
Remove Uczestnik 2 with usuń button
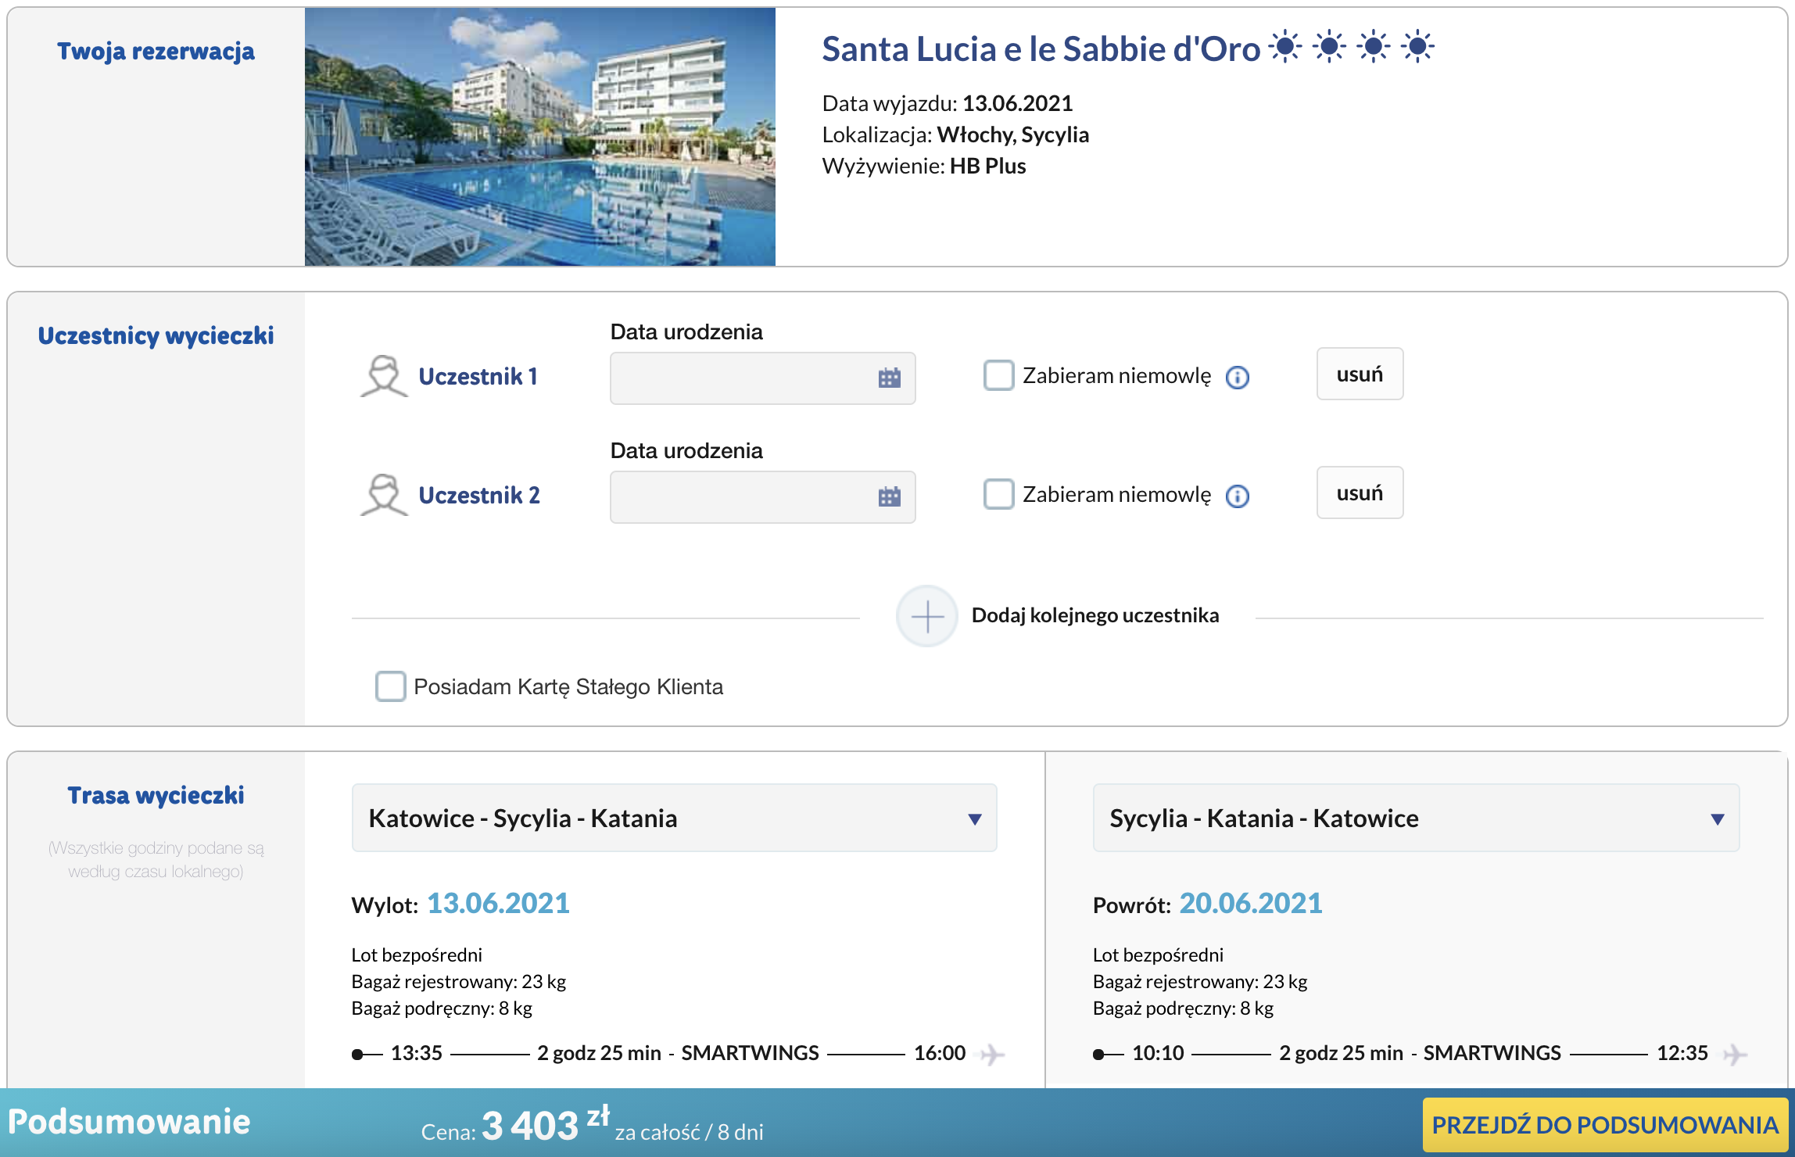pos(1360,493)
